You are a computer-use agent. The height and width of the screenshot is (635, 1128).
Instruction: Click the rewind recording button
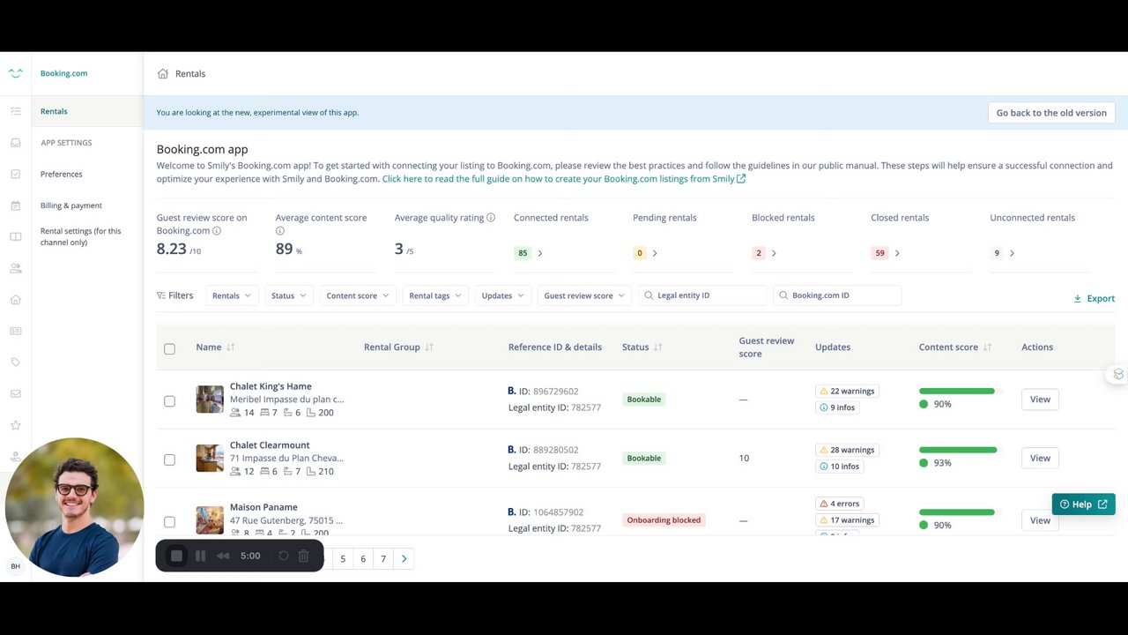[223, 556]
